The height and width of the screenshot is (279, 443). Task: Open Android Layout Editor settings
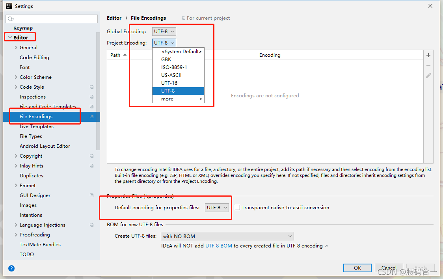[45, 146]
